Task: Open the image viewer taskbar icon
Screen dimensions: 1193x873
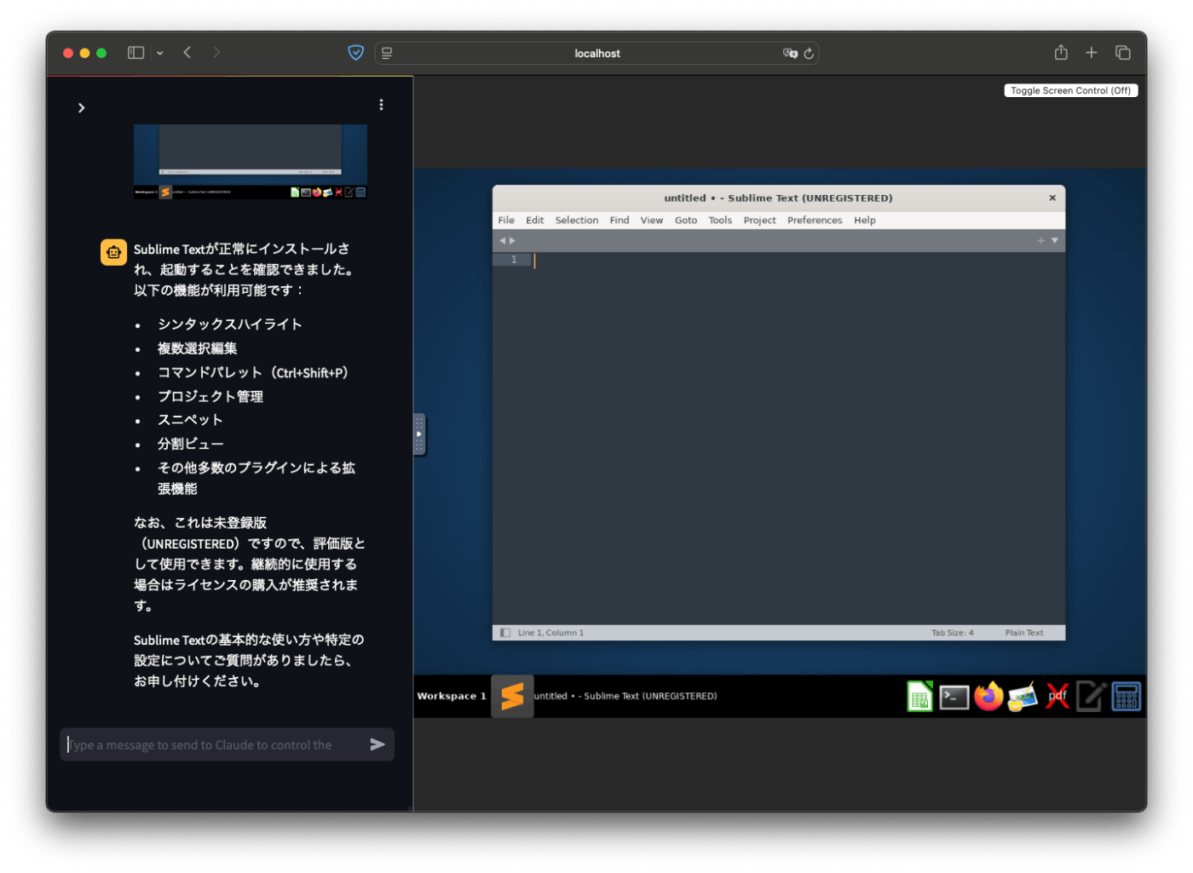Action: click(x=1023, y=697)
